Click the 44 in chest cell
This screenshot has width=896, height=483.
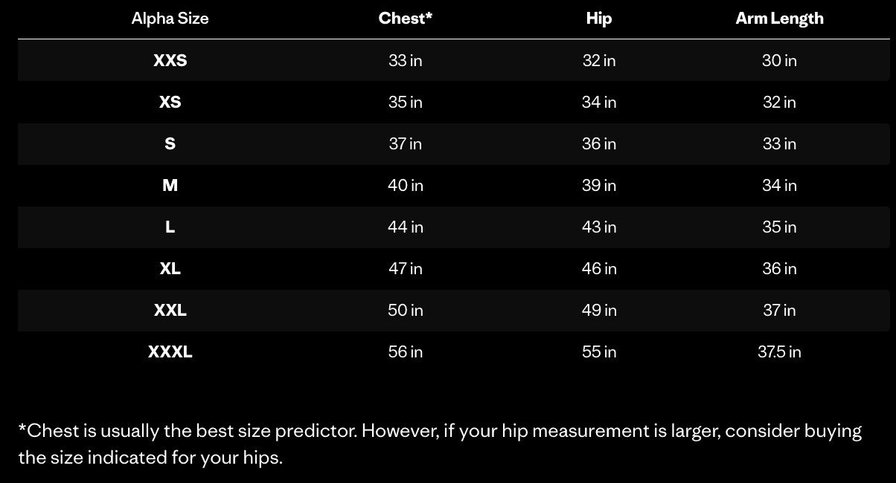click(405, 227)
